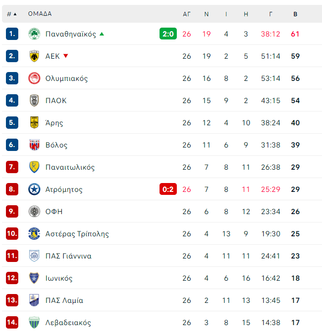This screenshot has height=333, width=322.
Task: Open the Παναιτωλικός team link
Action: [x=70, y=167]
